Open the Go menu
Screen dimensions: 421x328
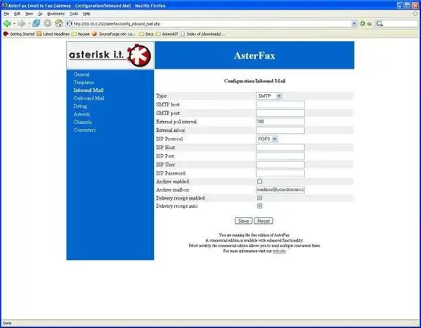(x=41, y=14)
